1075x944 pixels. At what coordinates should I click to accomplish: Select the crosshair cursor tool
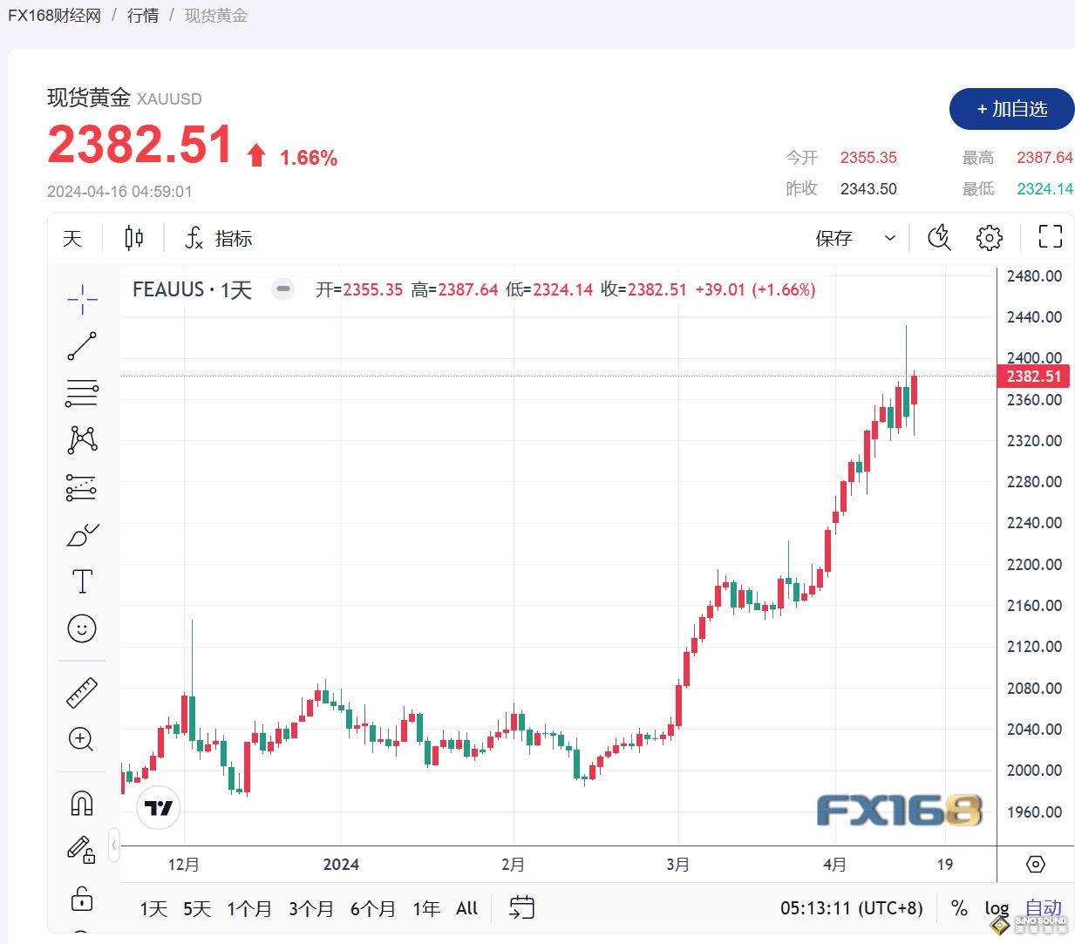click(x=81, y=299)
